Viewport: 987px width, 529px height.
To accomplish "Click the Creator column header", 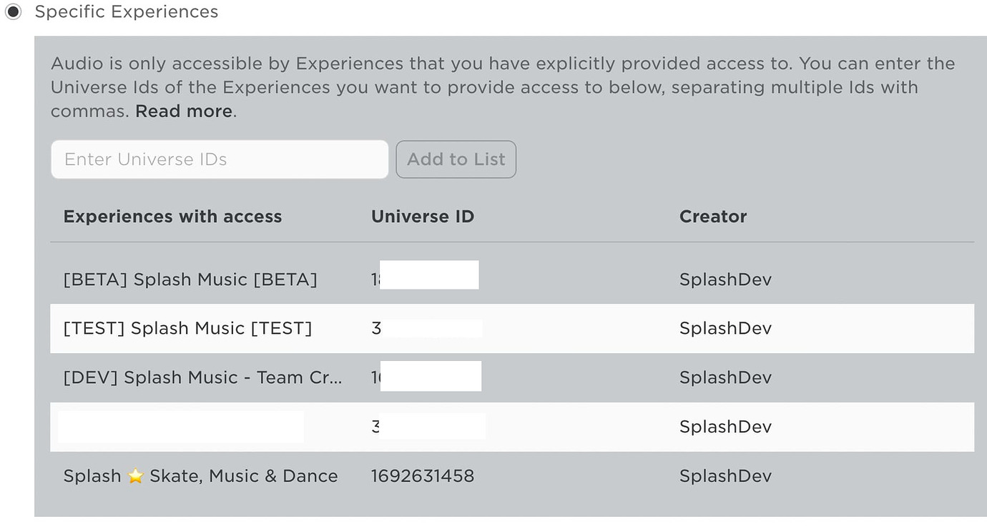I will tap(713, 217).
